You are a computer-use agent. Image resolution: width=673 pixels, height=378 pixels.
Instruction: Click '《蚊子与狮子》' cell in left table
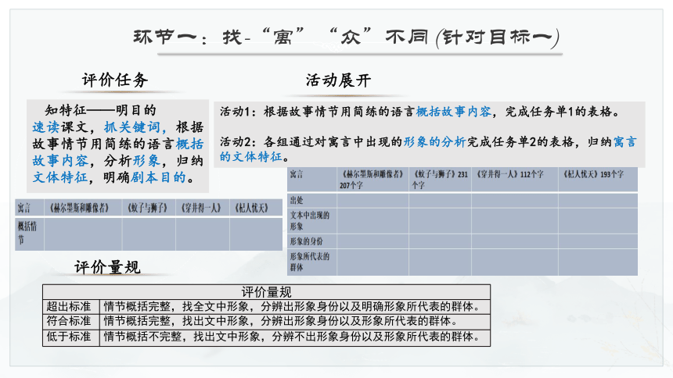pyautogui.click(x=149, y=208)
